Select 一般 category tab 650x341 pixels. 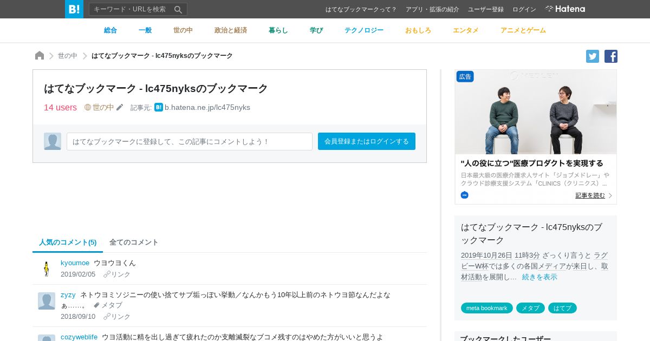tap(145, 30)
